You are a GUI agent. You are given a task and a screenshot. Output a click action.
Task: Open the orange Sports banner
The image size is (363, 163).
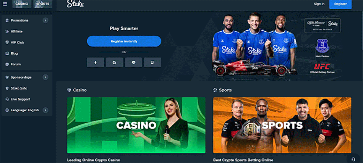[x=282, y=125]
